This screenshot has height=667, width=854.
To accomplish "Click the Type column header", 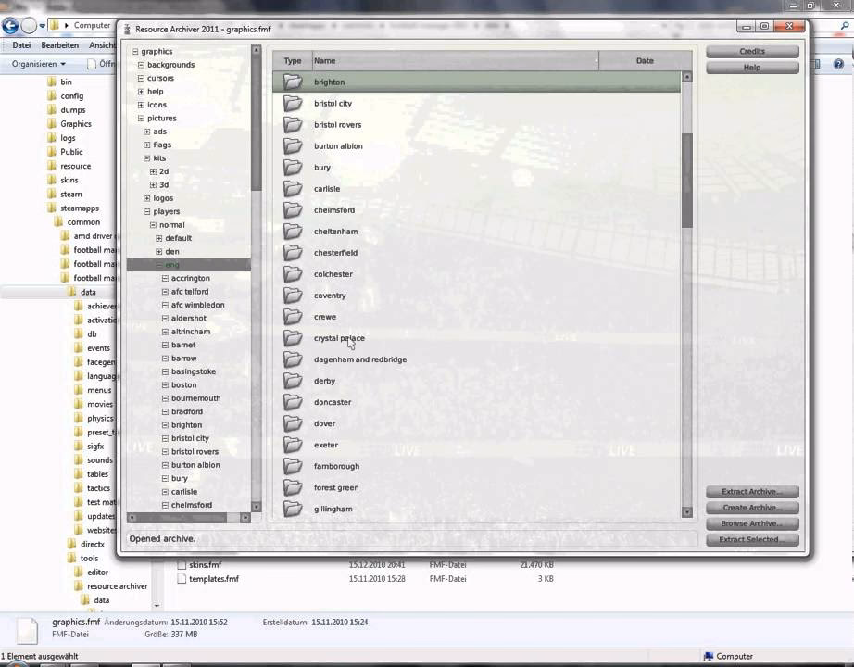I will pos(293,60).
